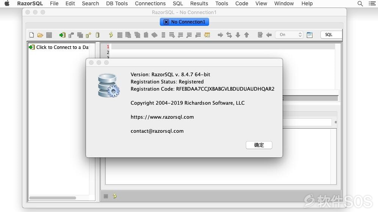378x212 pixels.
Task: Click the 确定 button in About dialog
Action: point(259,145)
